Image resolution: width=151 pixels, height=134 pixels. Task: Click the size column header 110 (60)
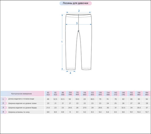click(x=77, y=94)
